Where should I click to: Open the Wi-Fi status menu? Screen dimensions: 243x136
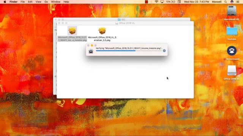[x=156, y=2]
